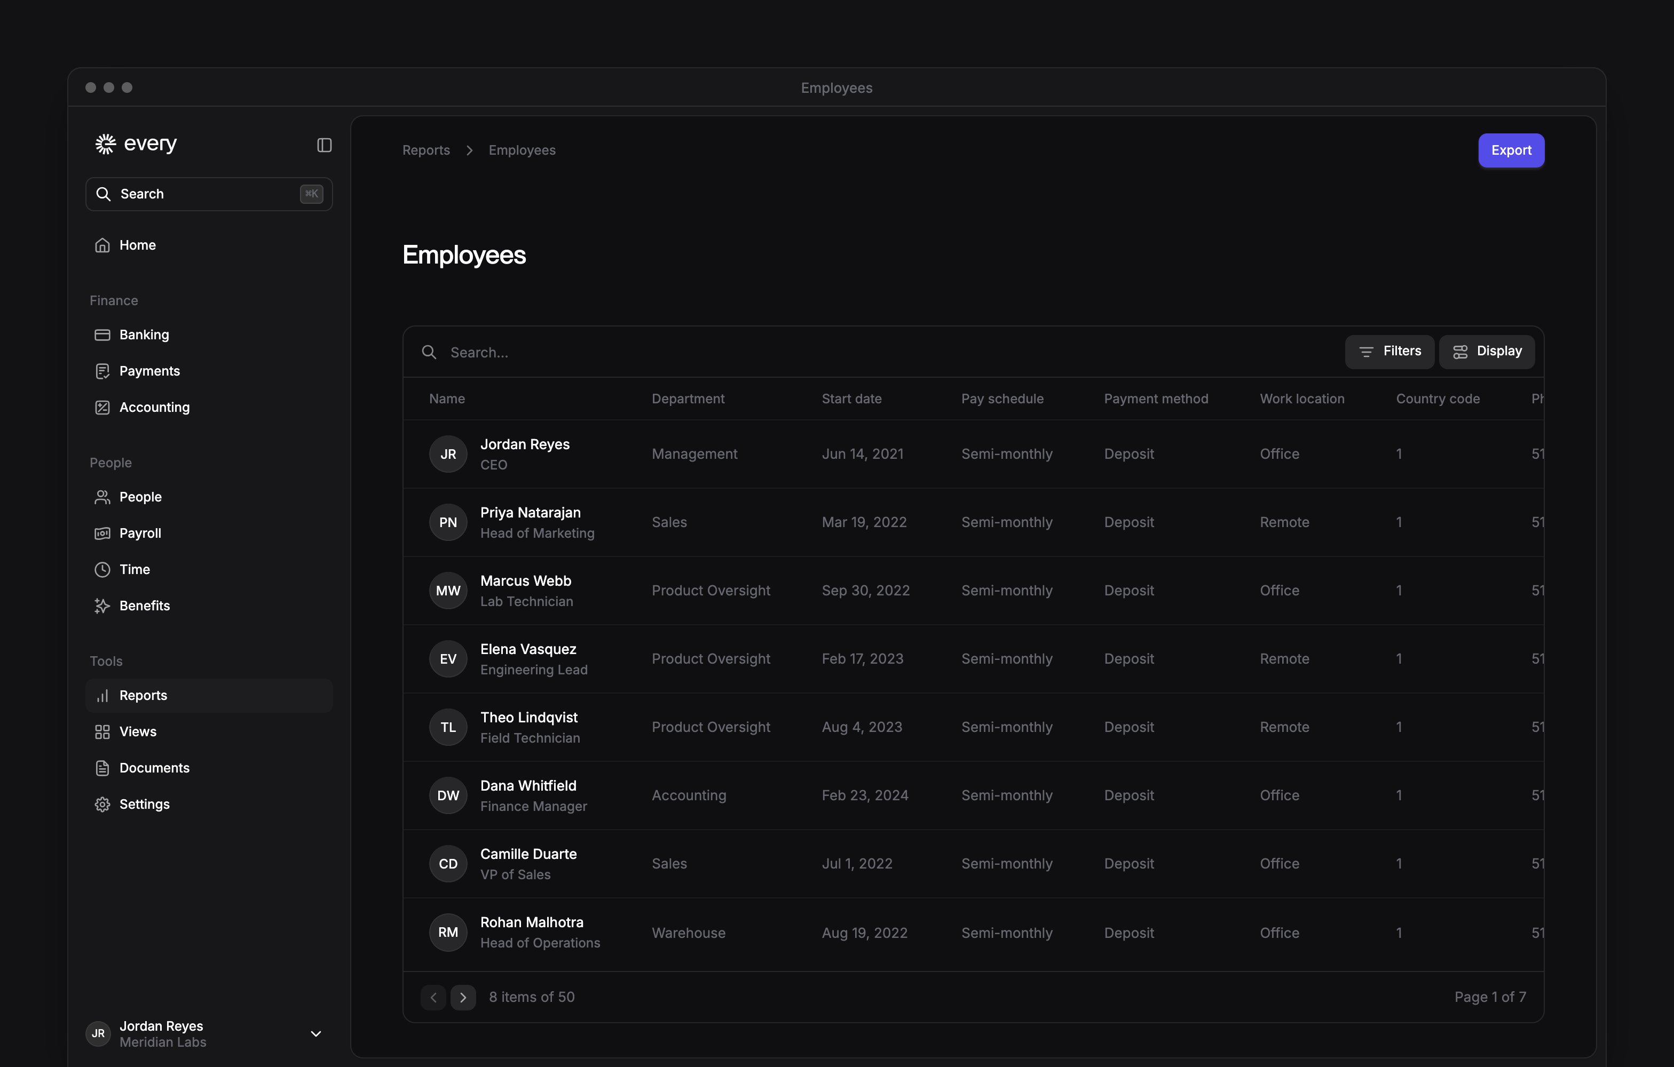This screenshot has height=1067, width=1674.
Task: Click the Payments receipt icon
Action: coord(102,371)
